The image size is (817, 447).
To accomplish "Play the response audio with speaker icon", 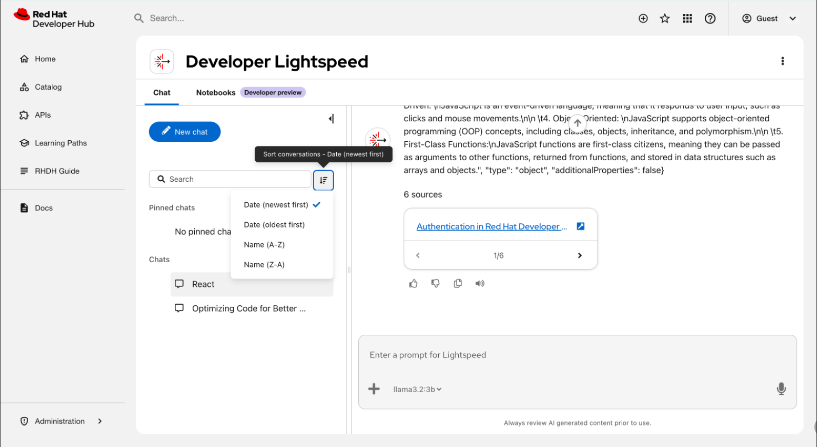I will 480,283.
